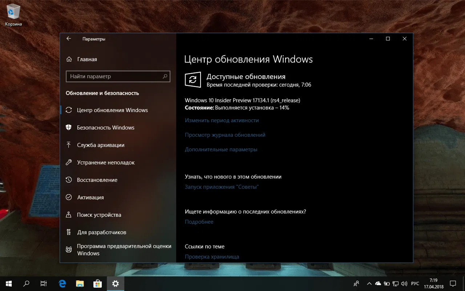Click the Settings gear taskbar button
Image resolution: width=465 pixels, height=291 pixels.
pos(116,283)
